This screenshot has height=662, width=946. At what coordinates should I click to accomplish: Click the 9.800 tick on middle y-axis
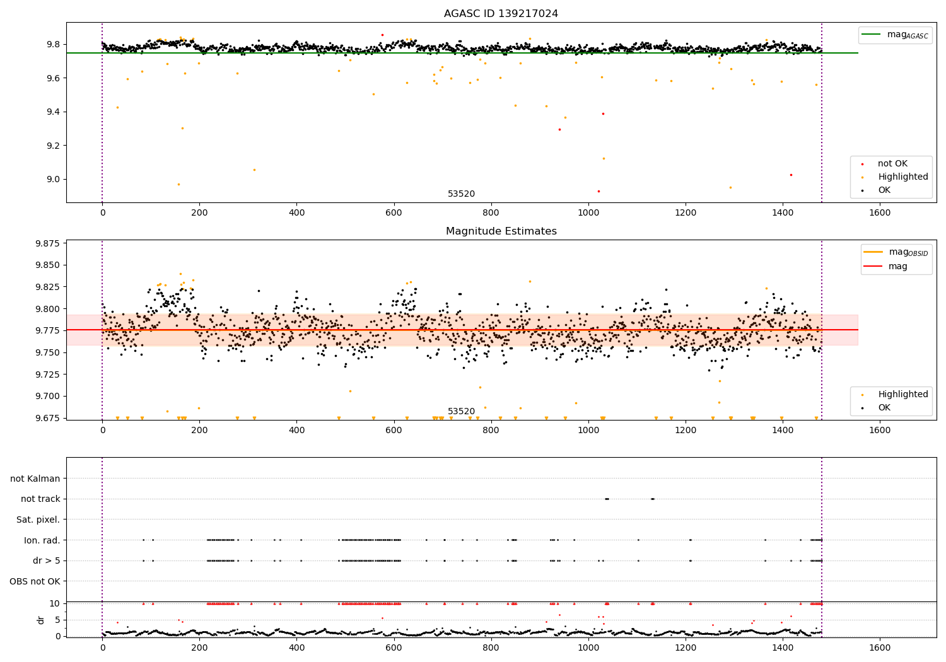pos(46,309)
